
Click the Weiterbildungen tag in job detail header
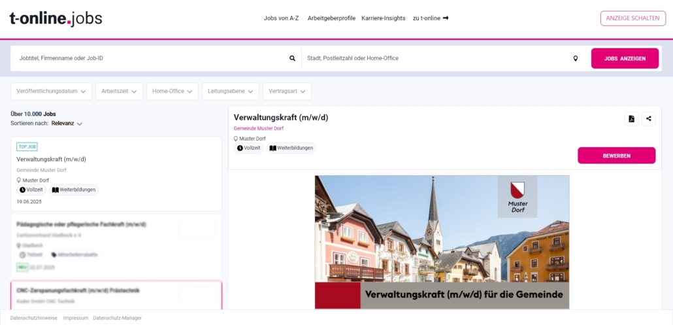coord(291,148)
